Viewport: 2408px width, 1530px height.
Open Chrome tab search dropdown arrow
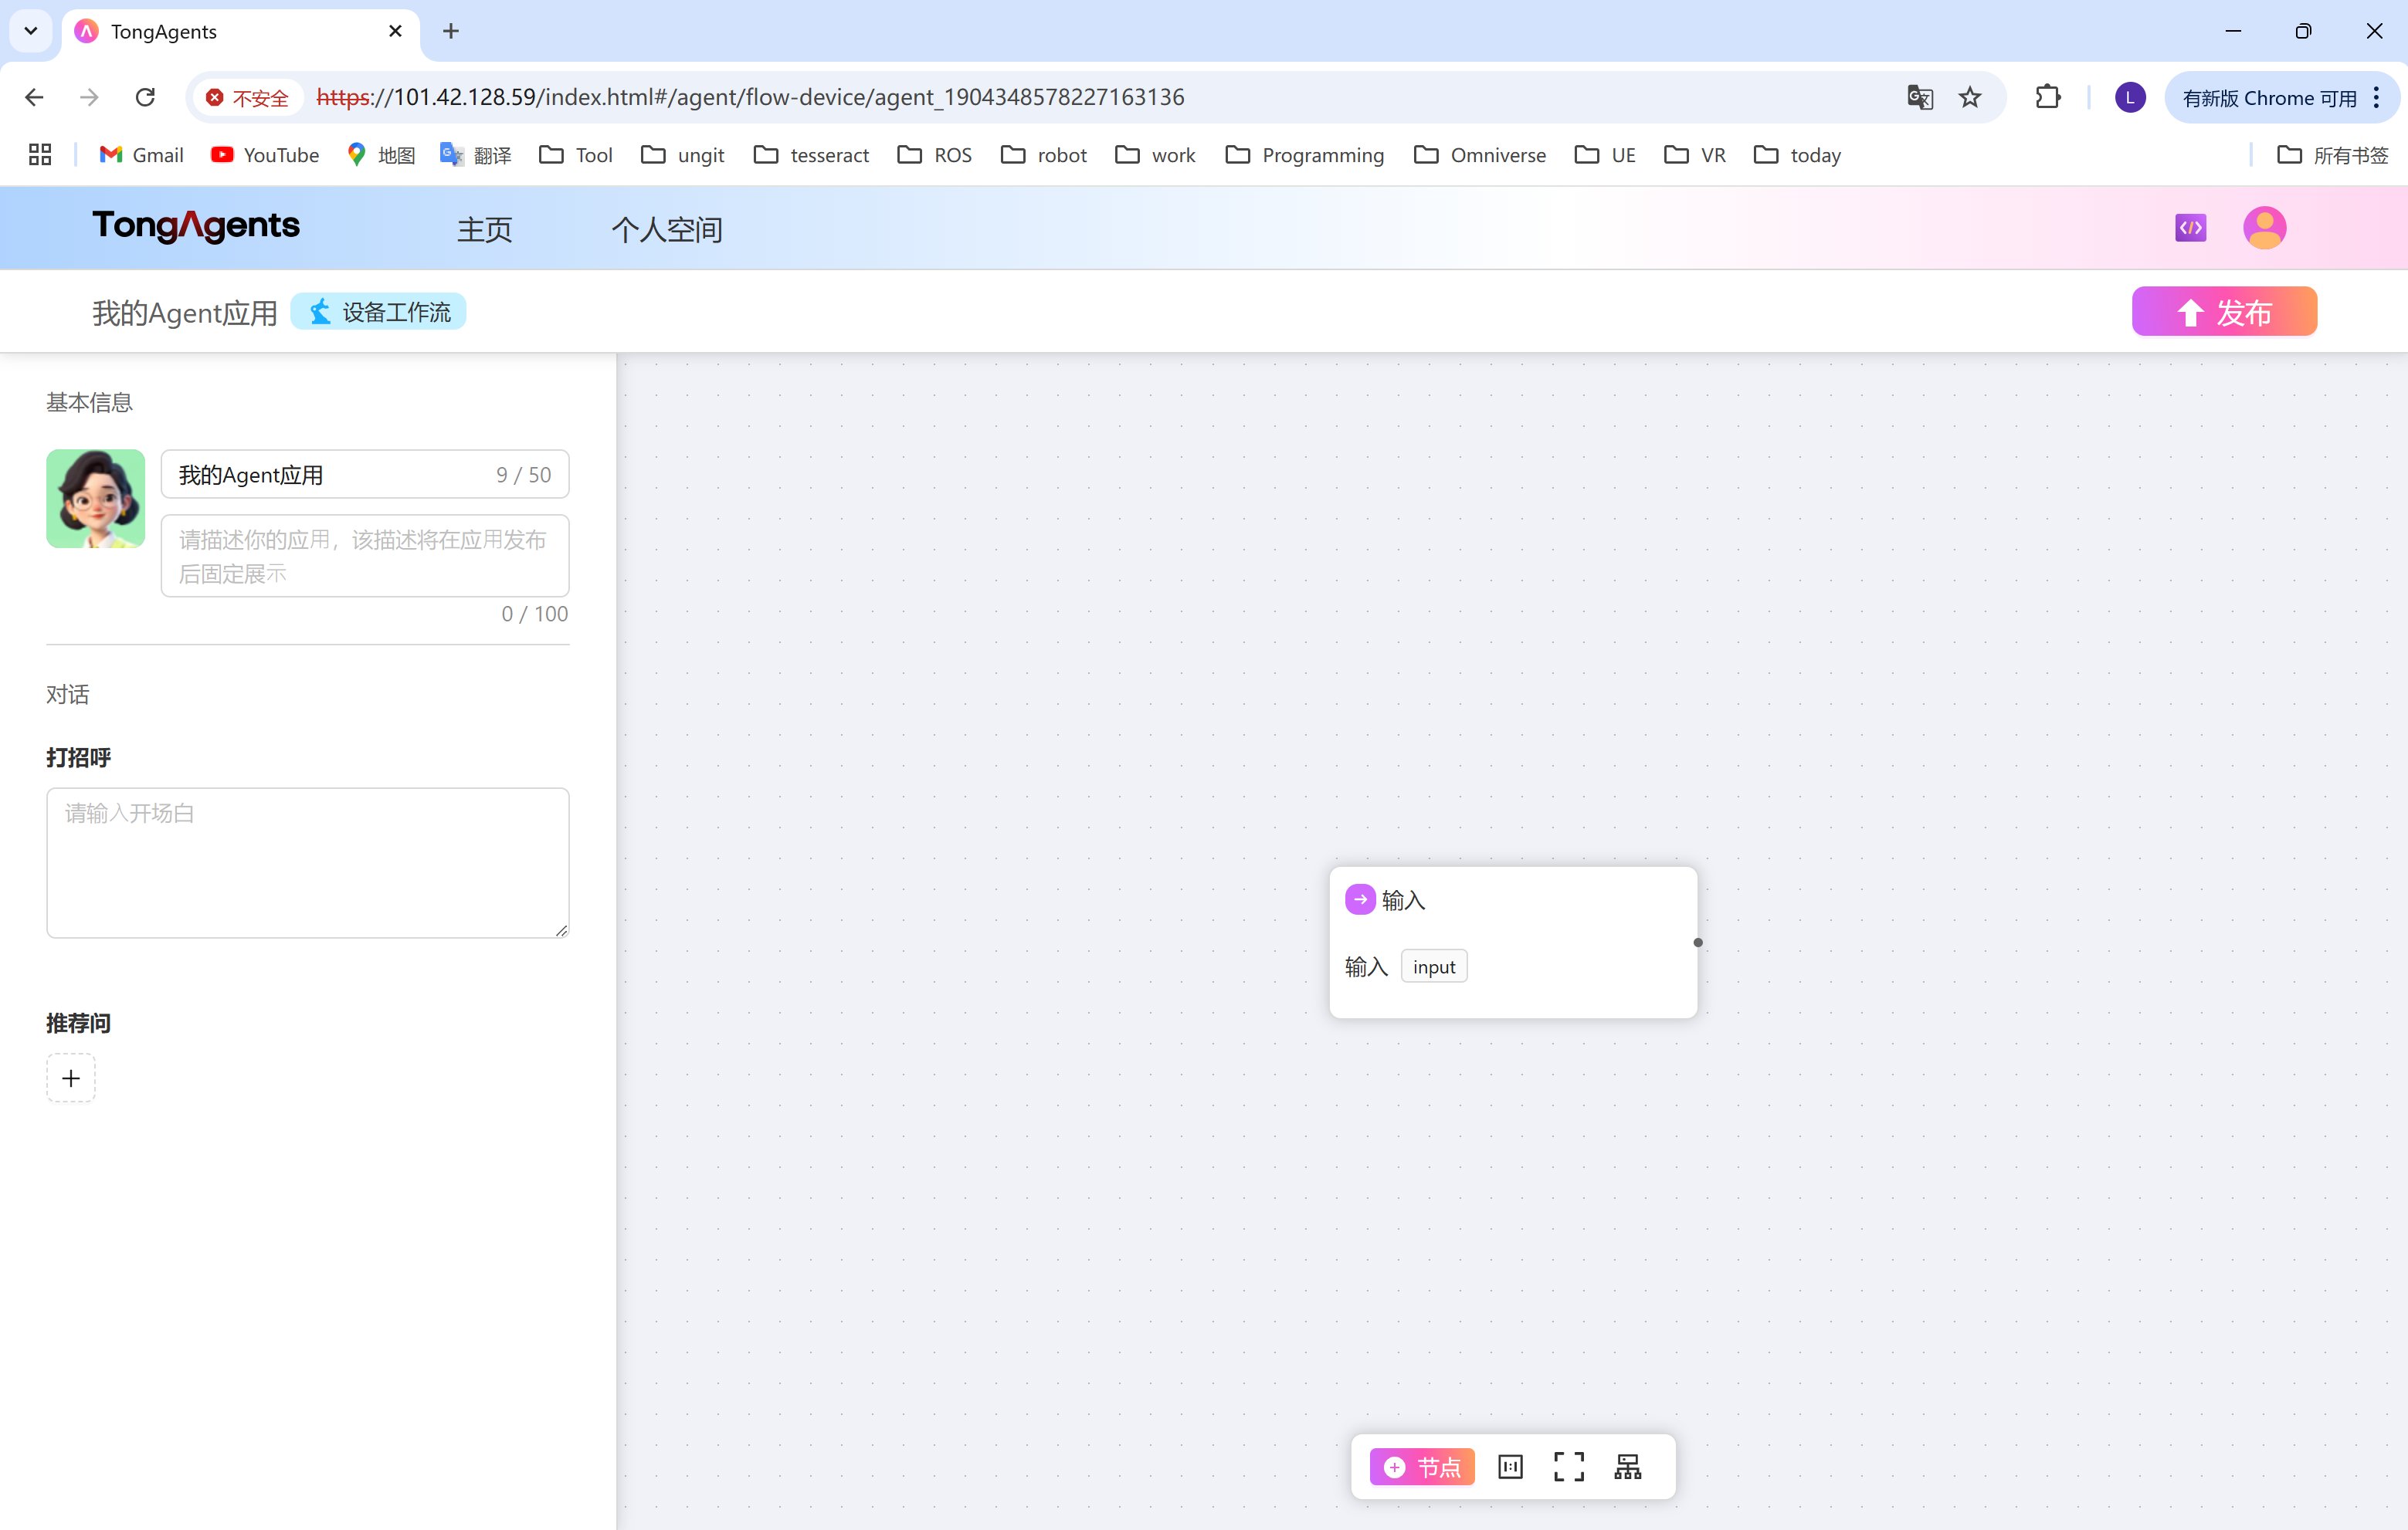(x=31, y=31)
